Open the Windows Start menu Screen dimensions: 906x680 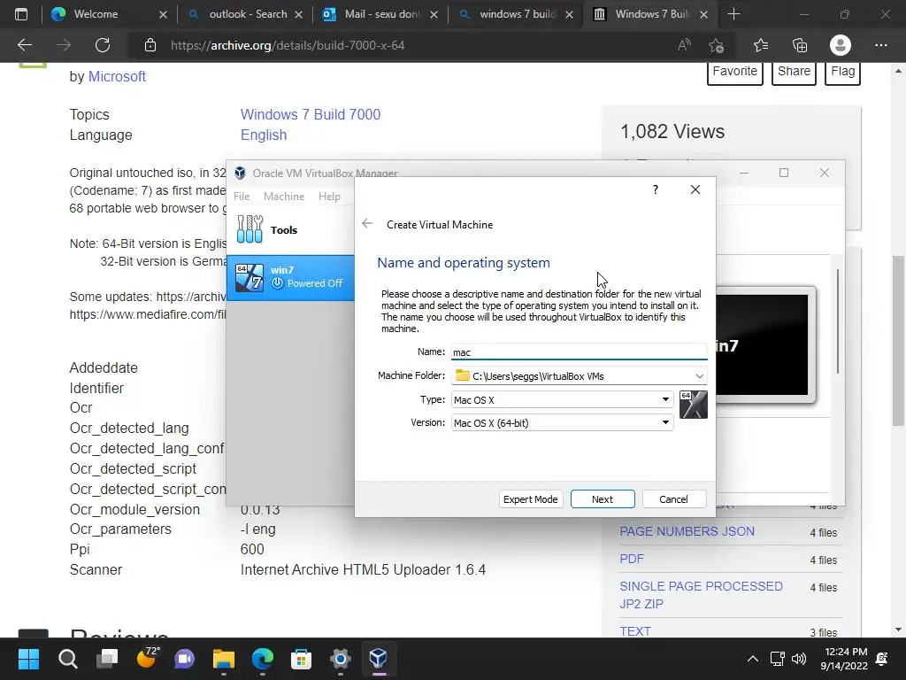point(28,659)
